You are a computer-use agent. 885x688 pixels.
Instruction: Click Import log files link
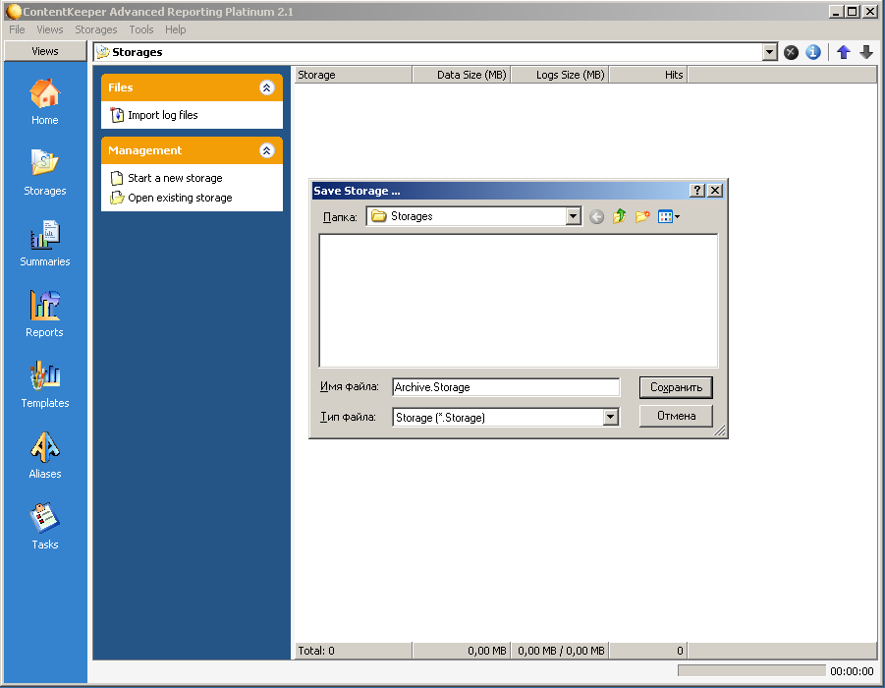[162, 115]
